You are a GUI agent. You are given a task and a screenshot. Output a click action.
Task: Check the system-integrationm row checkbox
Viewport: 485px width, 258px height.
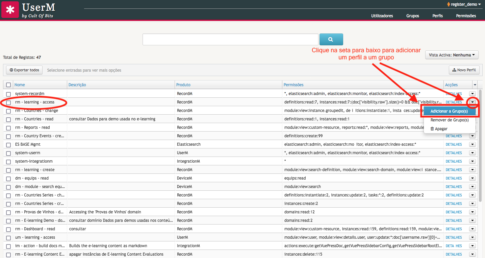coord(8,161)
